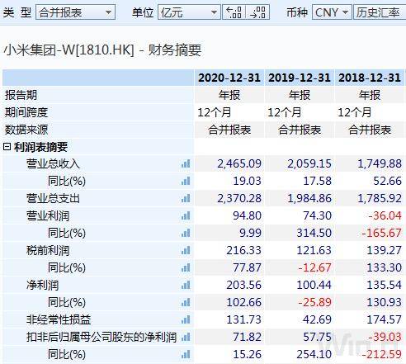Open chart icon for 营业总收入 同比(%) row
The image size is (406, 364).
coord(186,181)
